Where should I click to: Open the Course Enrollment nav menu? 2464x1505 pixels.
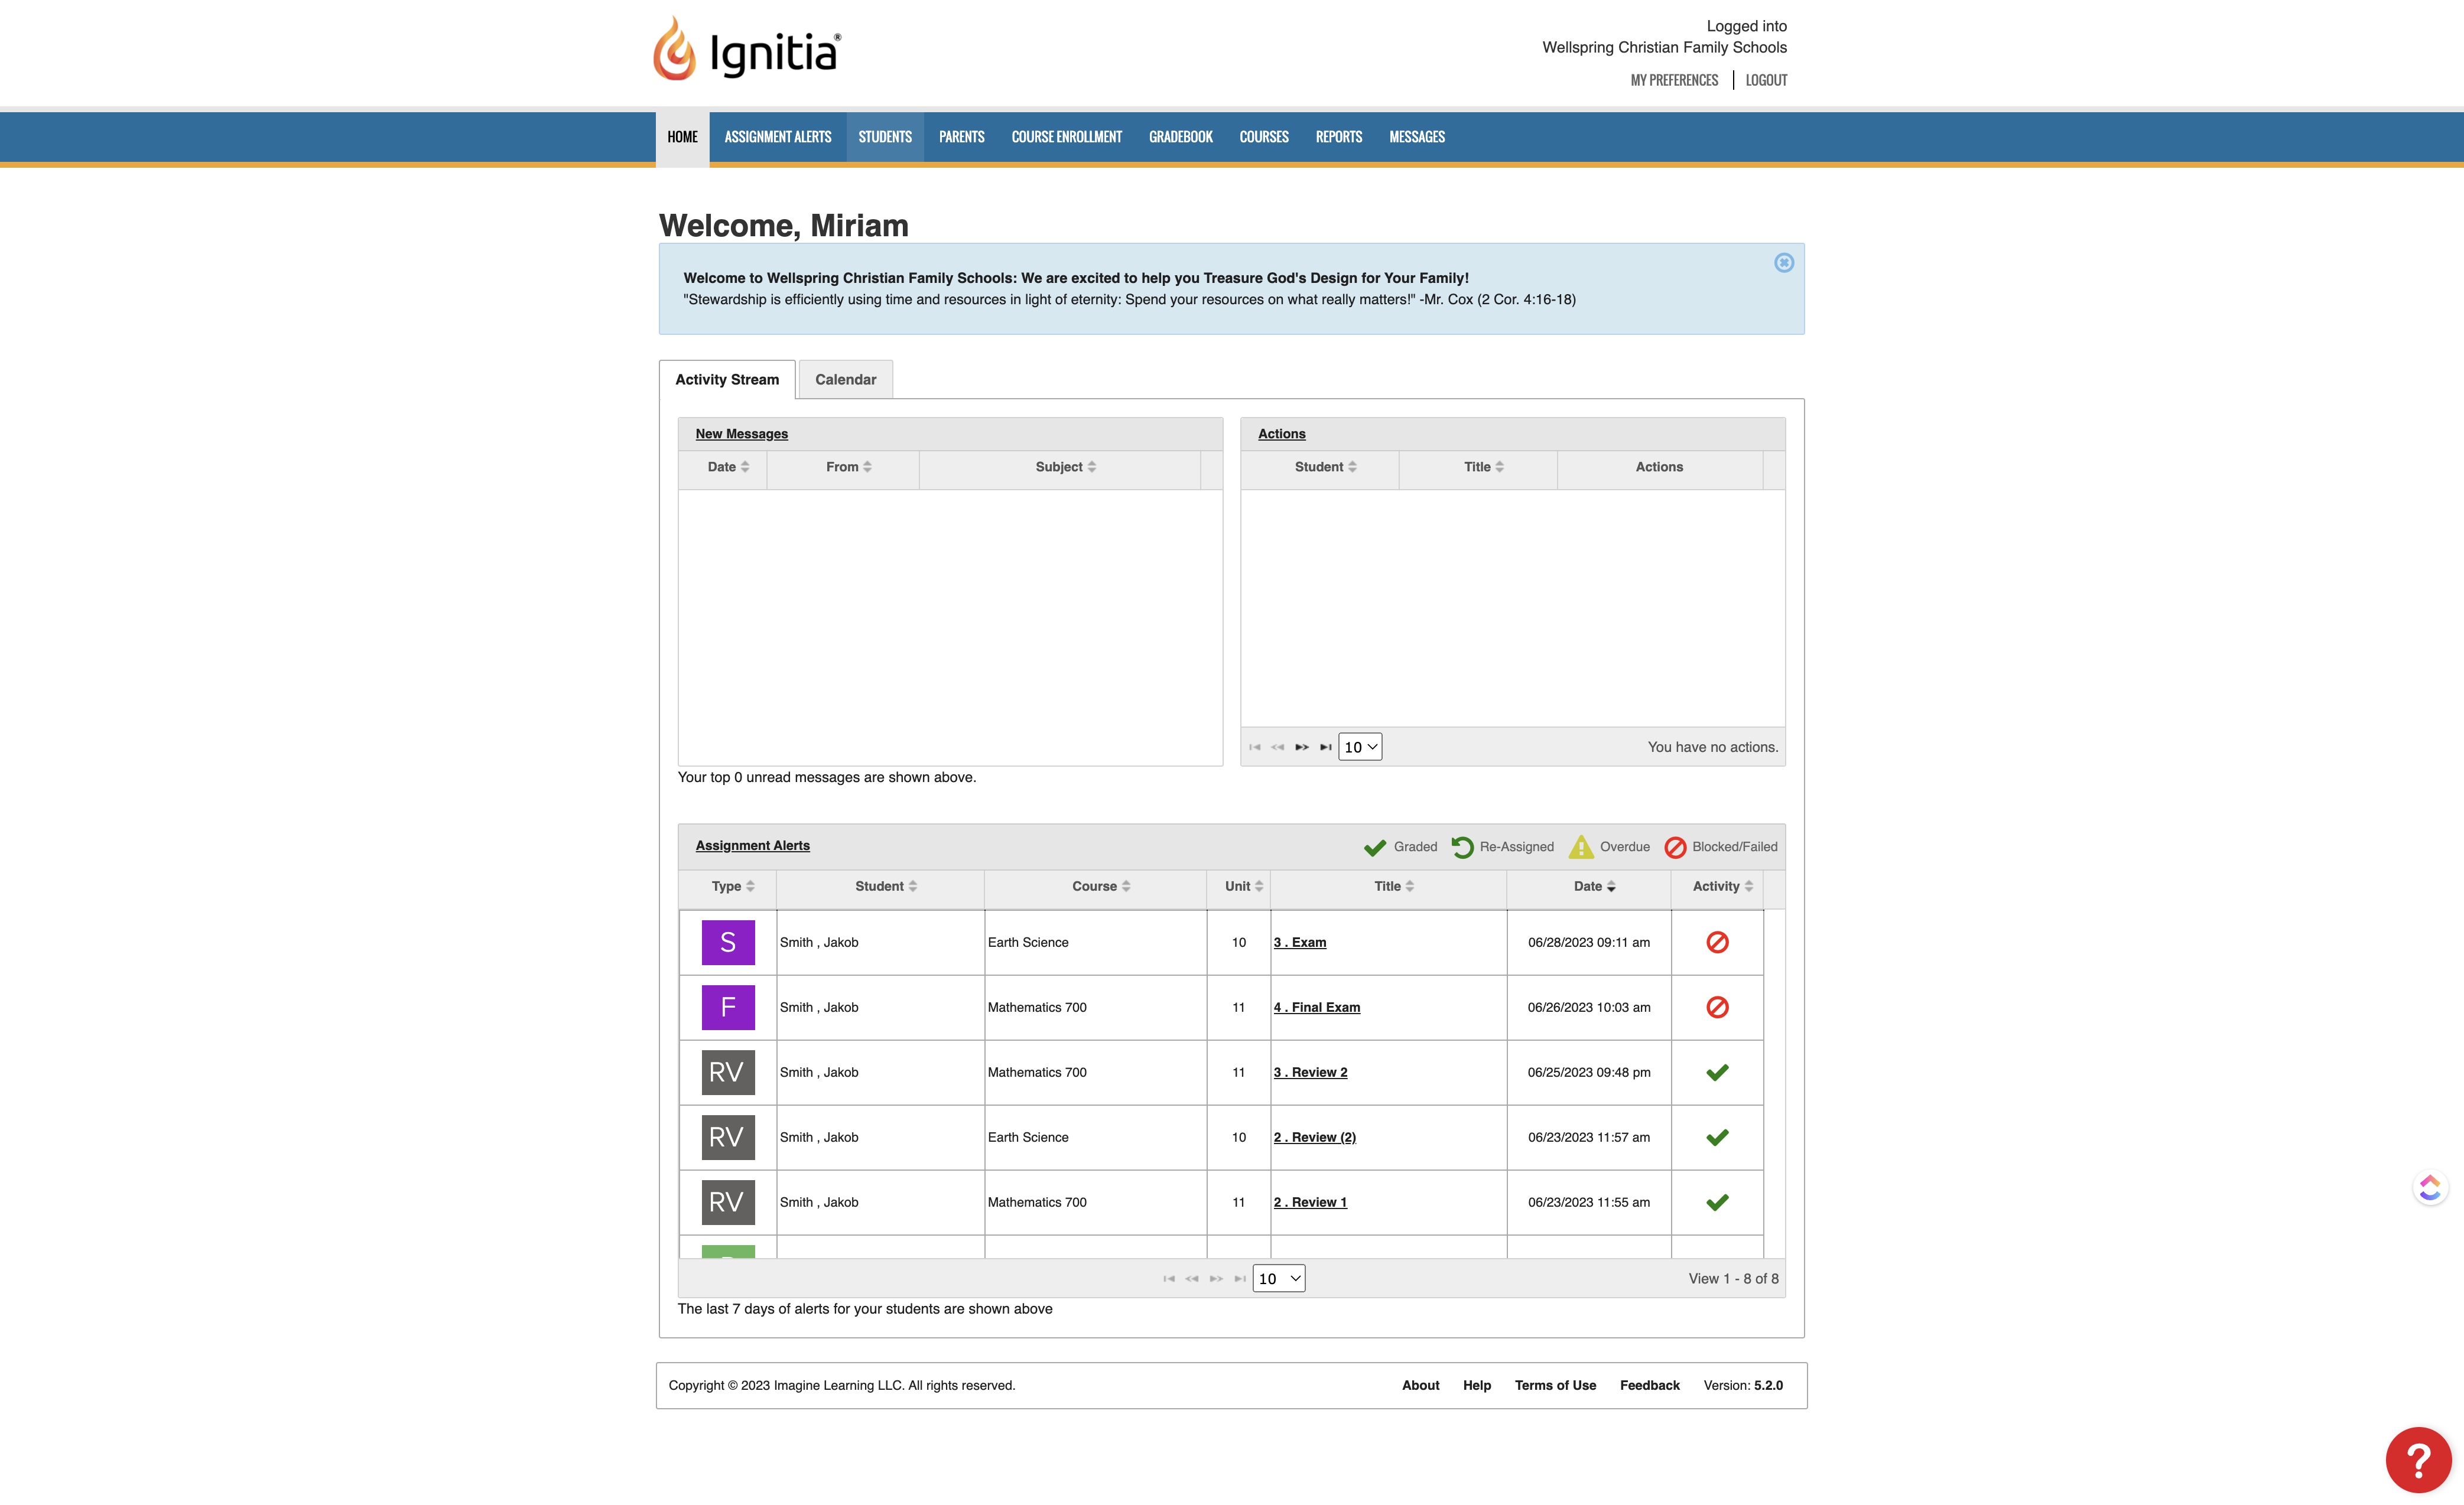1066,137
